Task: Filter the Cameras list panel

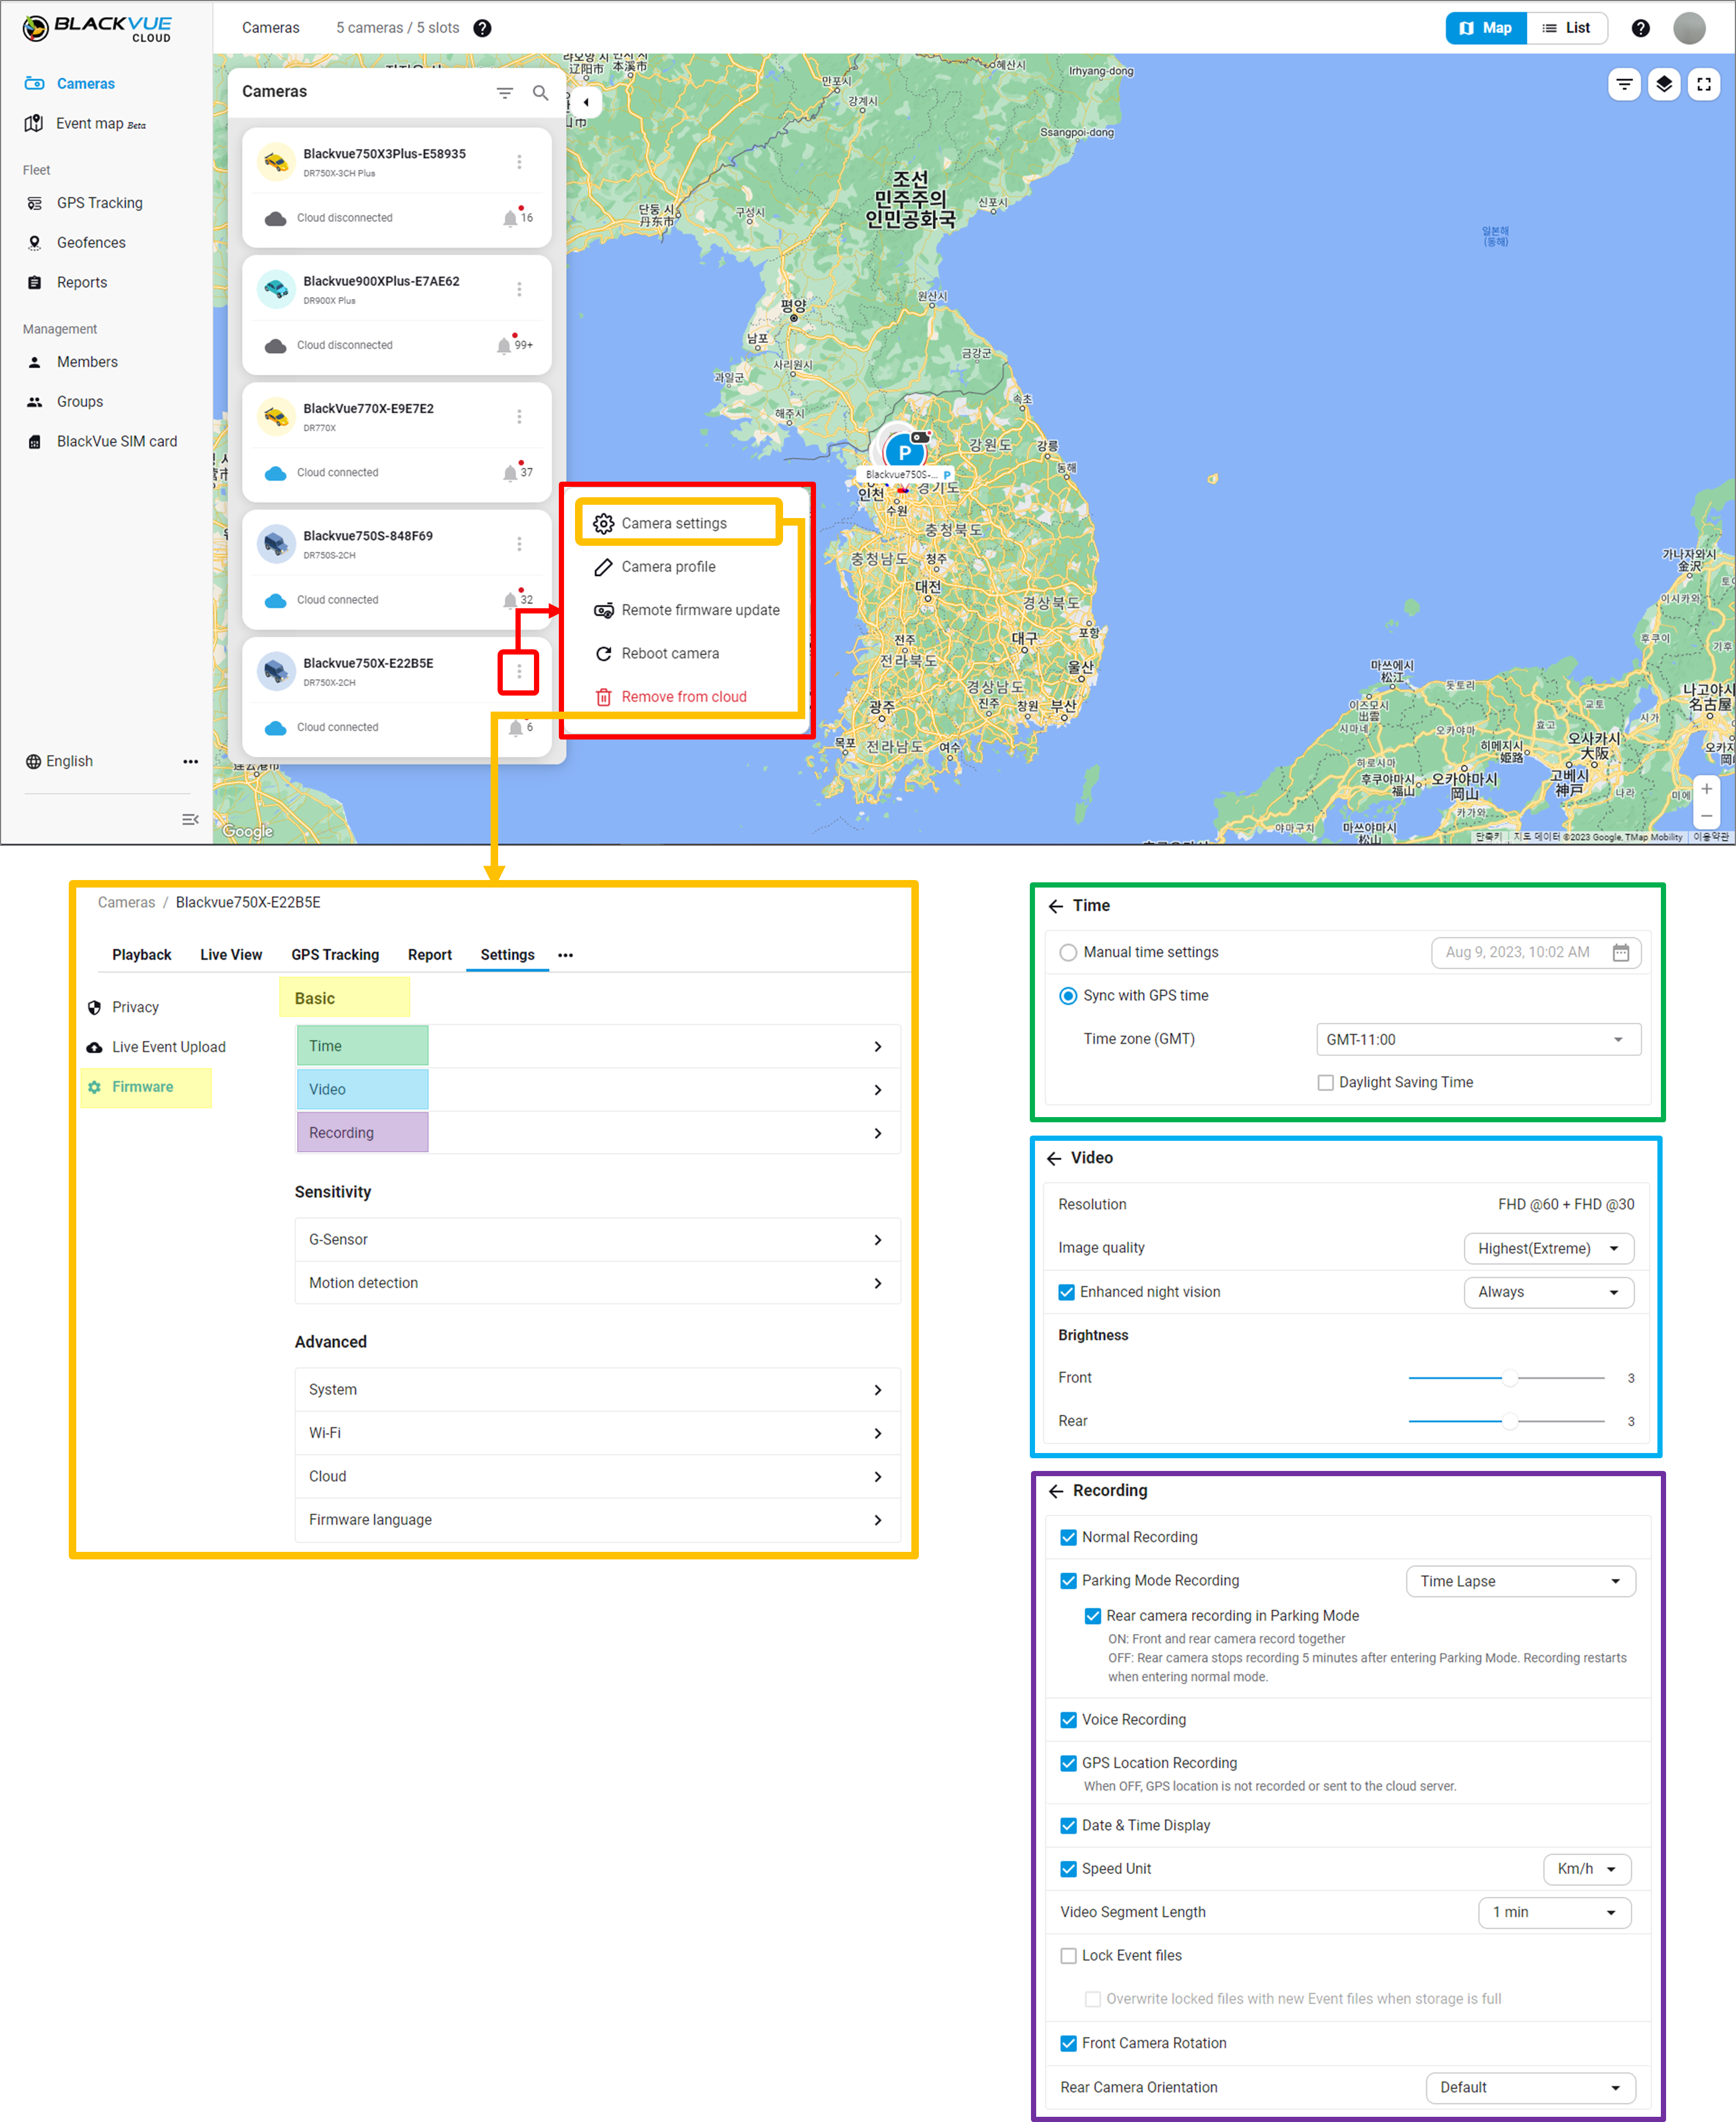Action: 505,92
